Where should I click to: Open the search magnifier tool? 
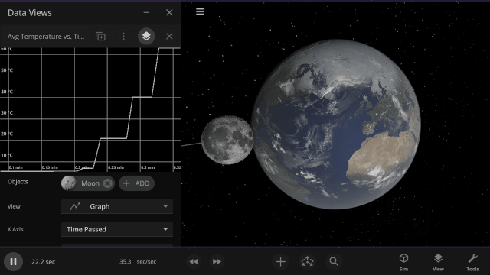[x=334, y=261]
